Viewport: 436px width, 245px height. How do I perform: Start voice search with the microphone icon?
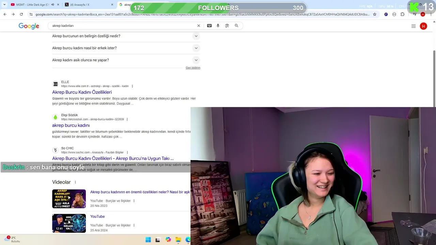(x=218, y=26)
